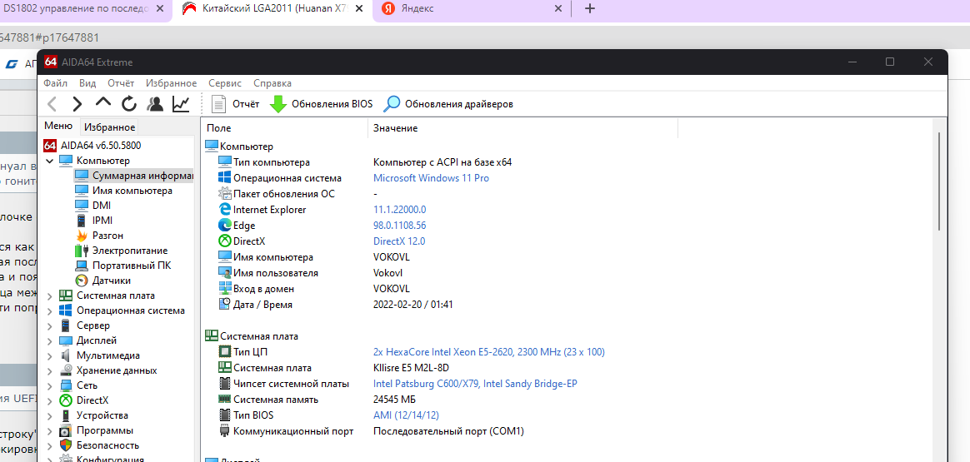This screenshot has width=970, height=462.
Task: Open a new browser tab with plus button
Action: tap(590, 8)
